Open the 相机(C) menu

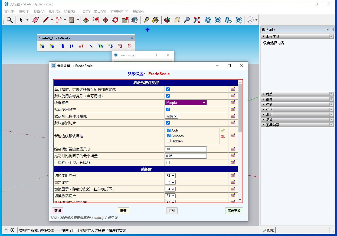click(54, 11)
